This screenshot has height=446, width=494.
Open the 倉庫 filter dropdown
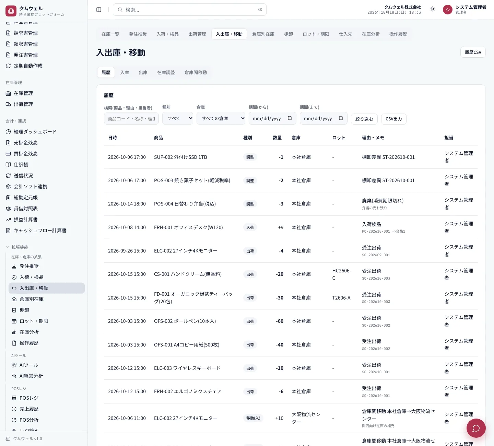pos(221,118)
